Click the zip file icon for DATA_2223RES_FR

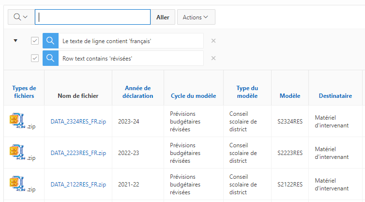coord(17,152)
